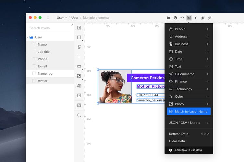Image resolution: width=244 pixels, height=162 pixels.
Task: Click the Cameron Perkins name text on canvas
Action: point(147,78)
